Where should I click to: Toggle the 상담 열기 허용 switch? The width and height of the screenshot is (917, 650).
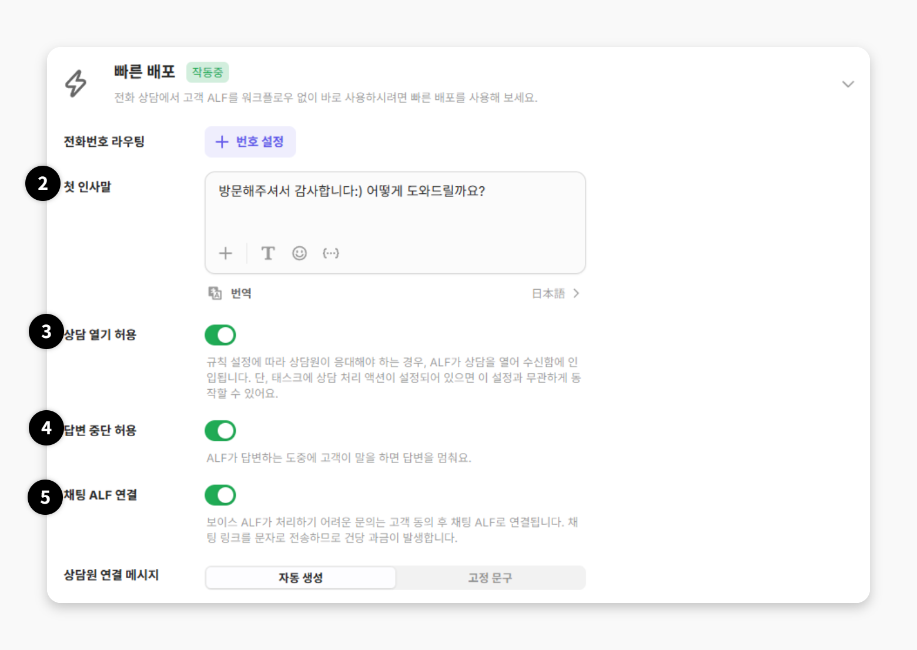click(x=220, y=335)
